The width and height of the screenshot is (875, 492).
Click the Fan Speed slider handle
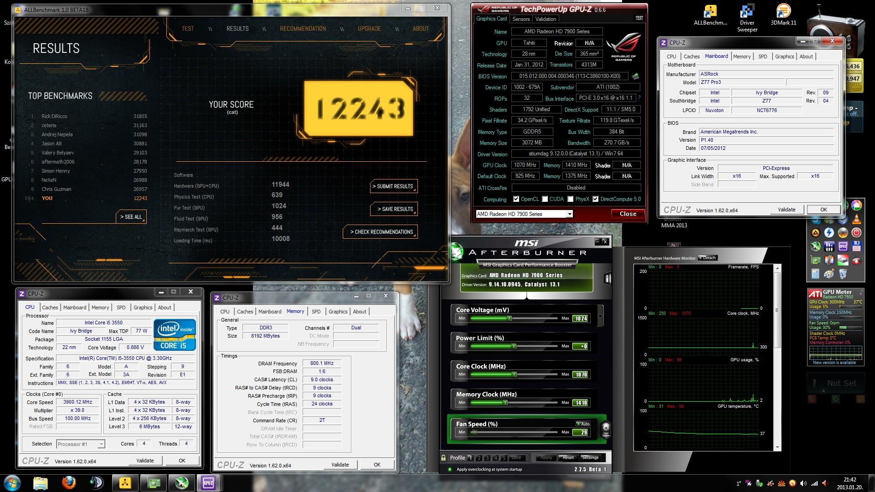474,432
